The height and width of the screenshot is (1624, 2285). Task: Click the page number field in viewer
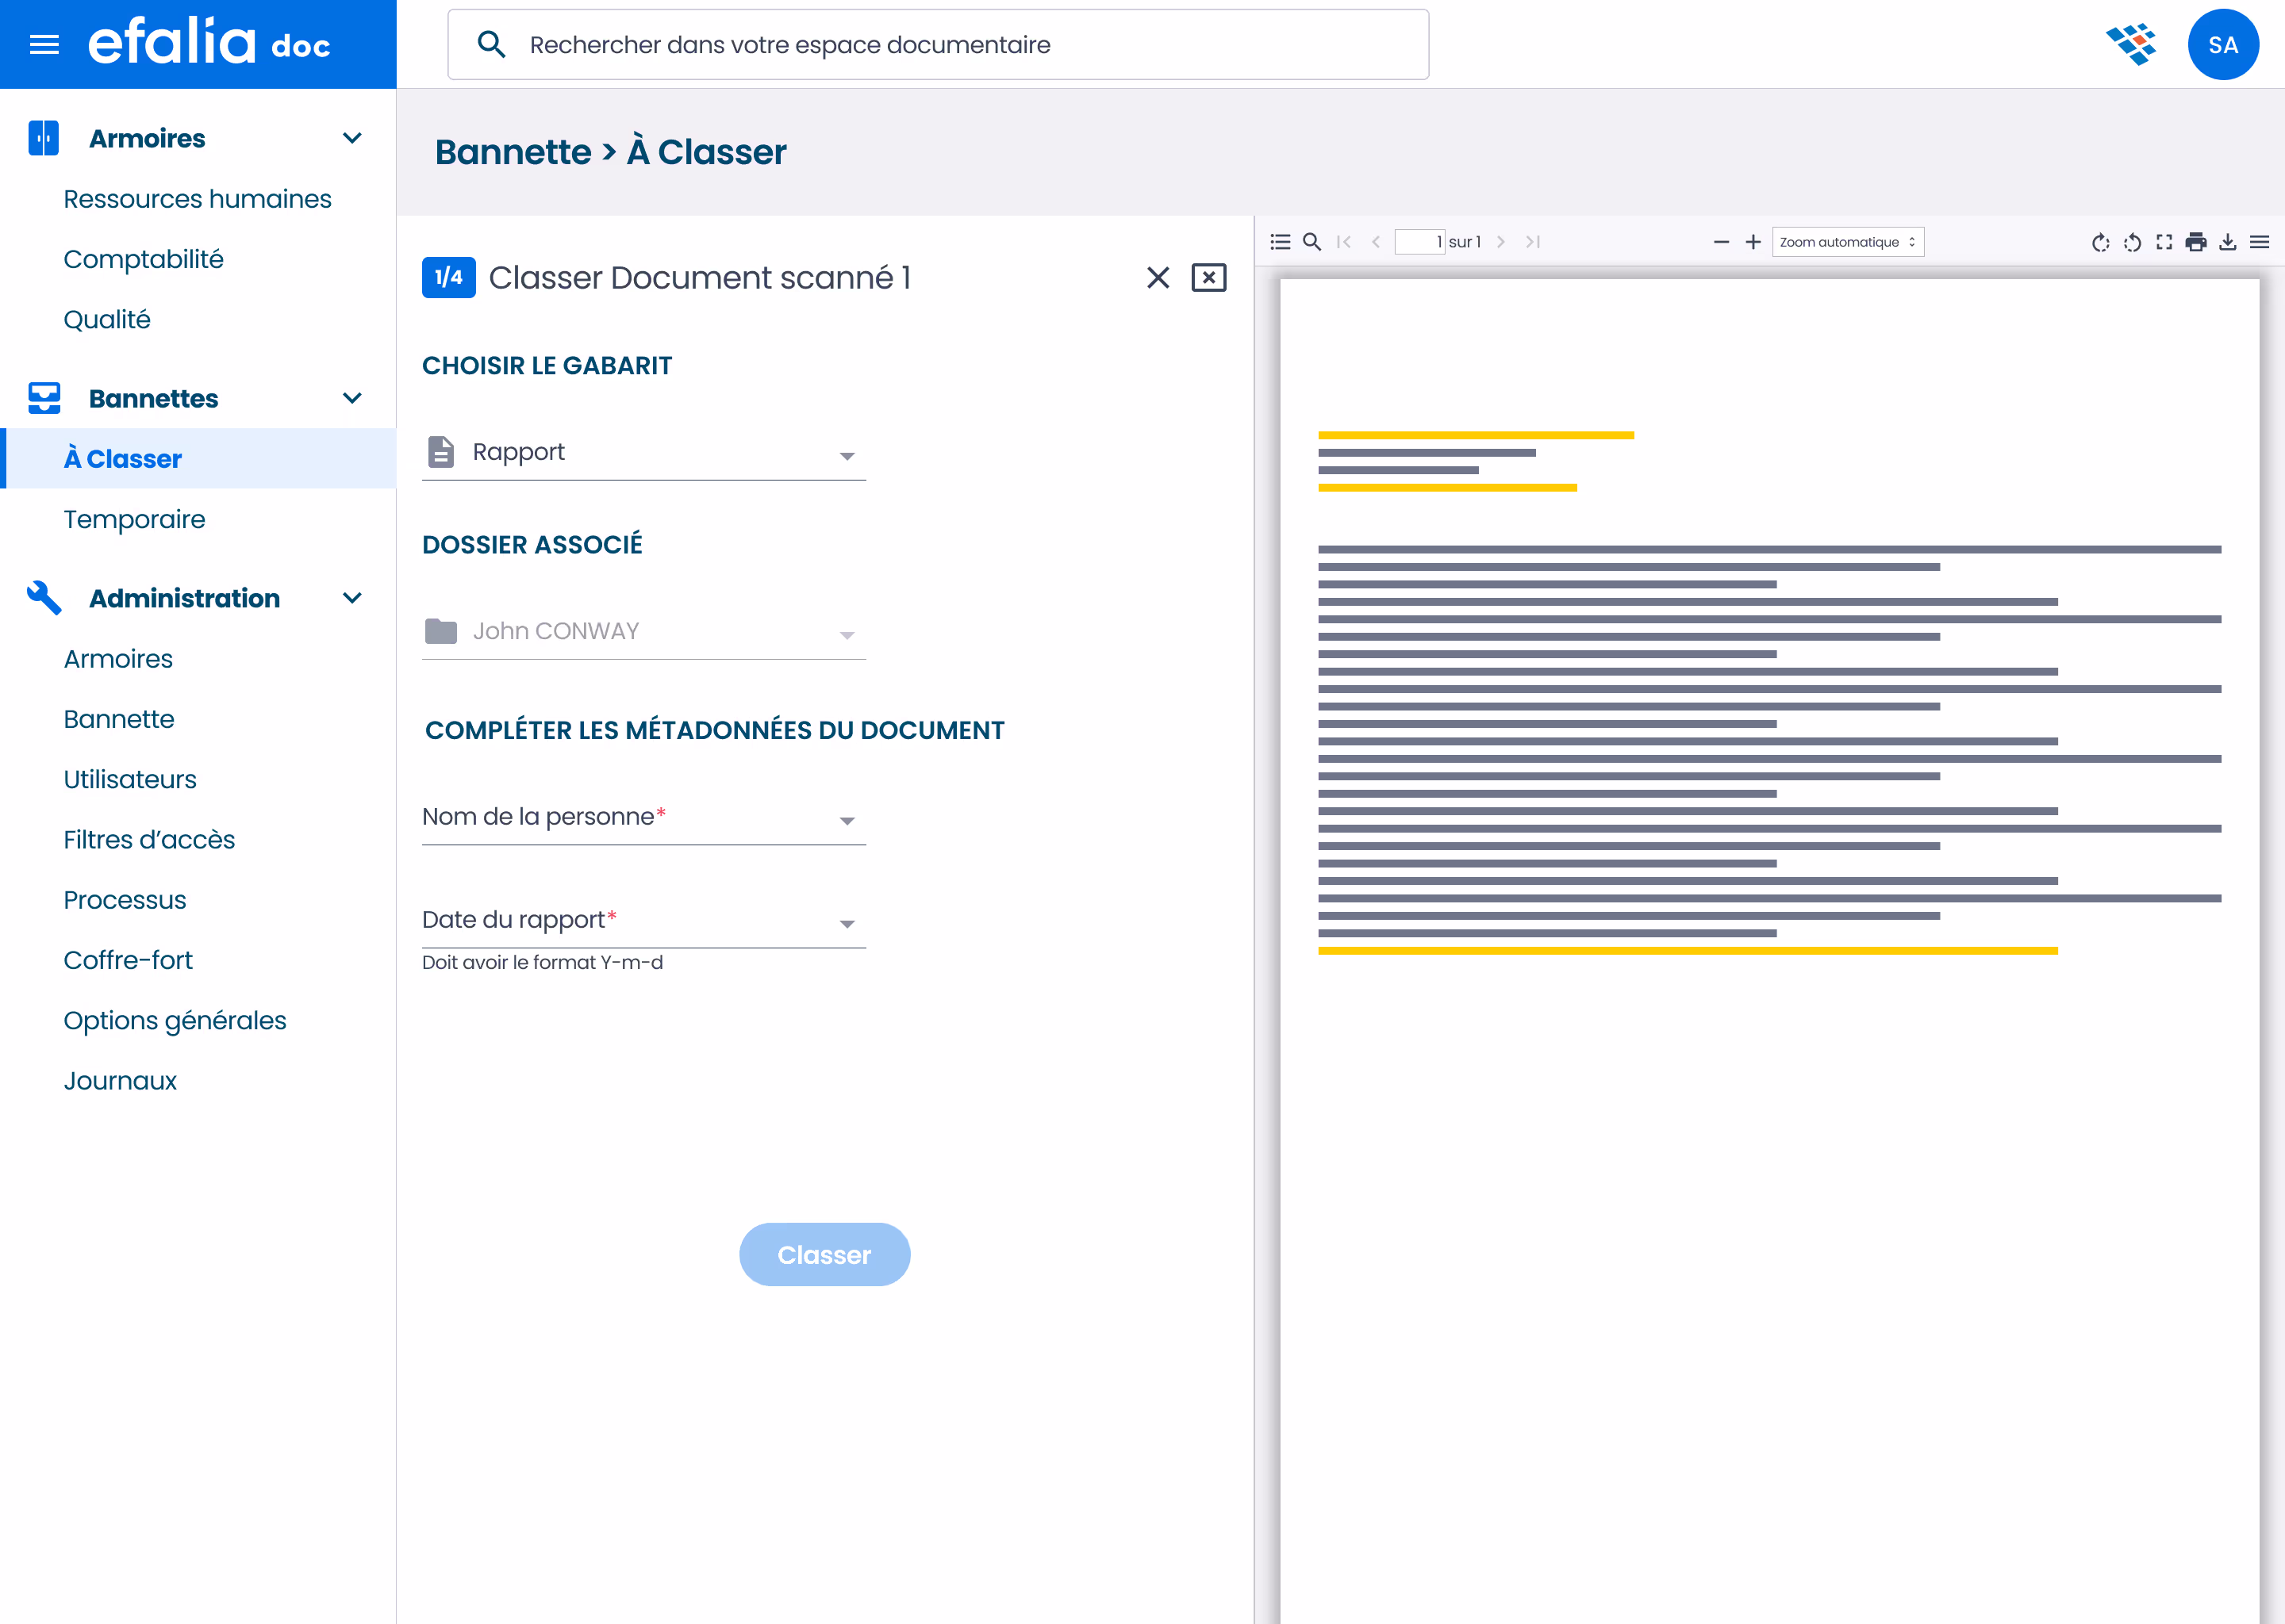(x=1419, y=242)
